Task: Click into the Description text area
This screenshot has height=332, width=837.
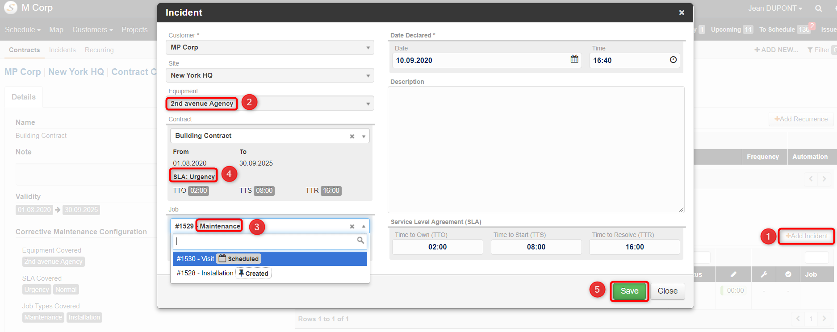Action: [536, 149]
